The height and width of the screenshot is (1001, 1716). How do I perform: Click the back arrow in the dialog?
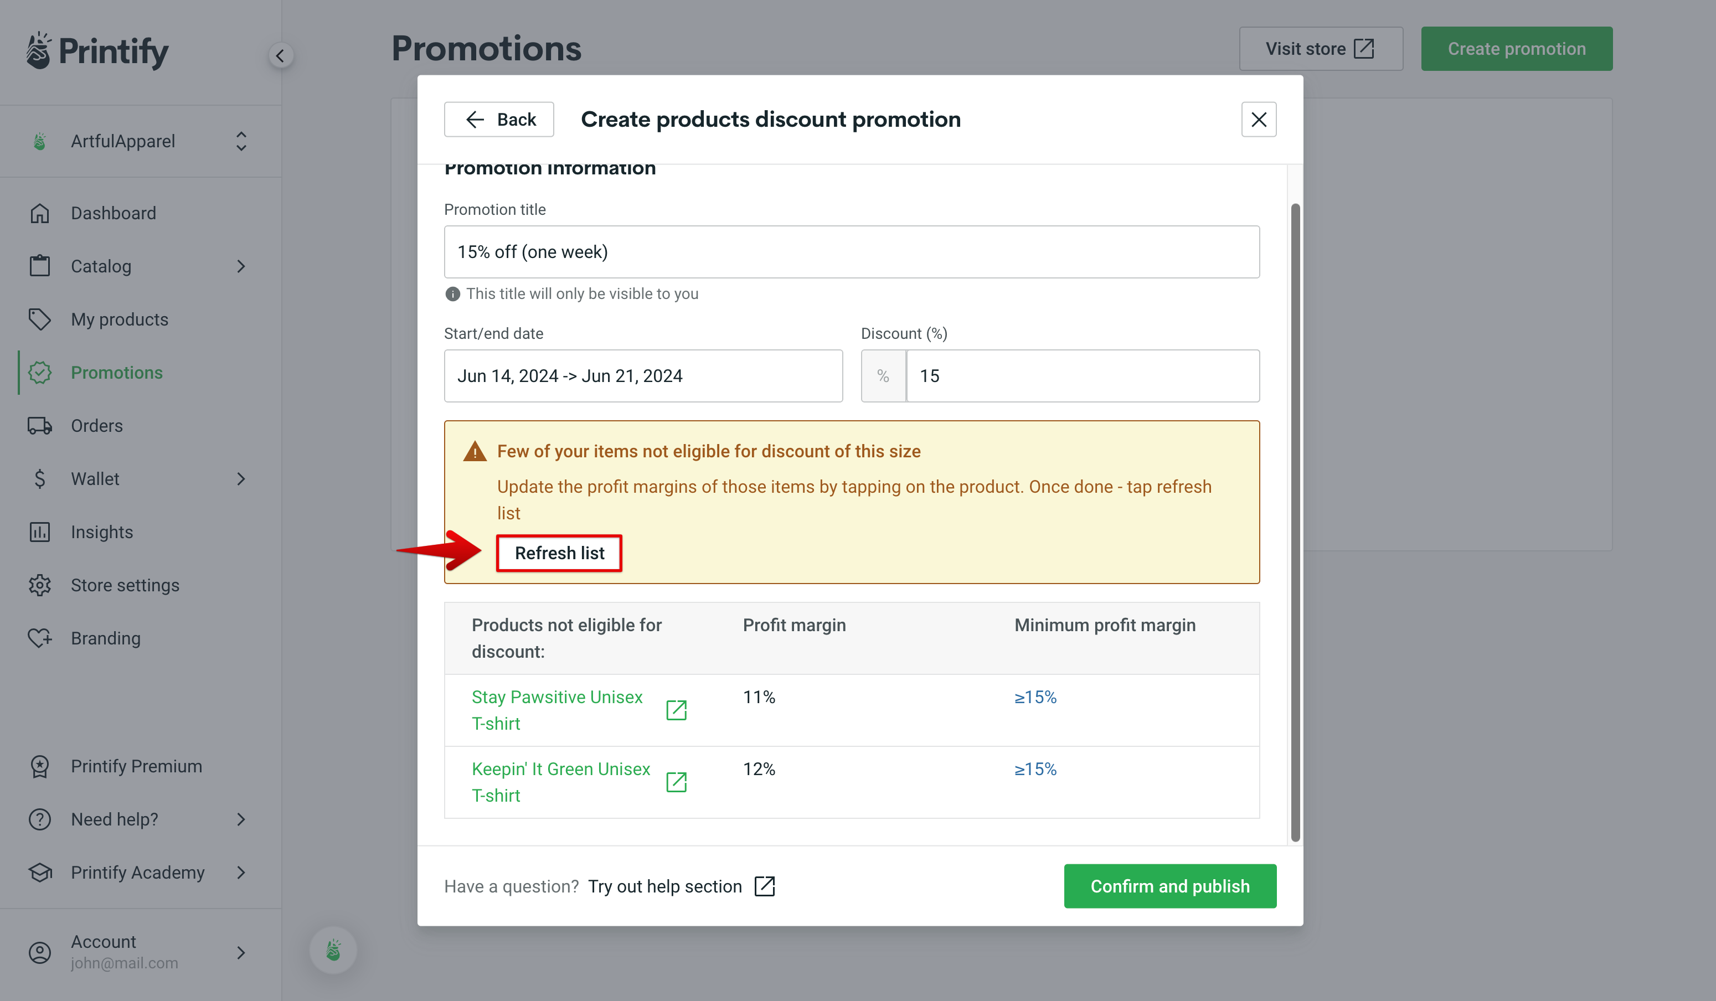click(x=475, y=119)
